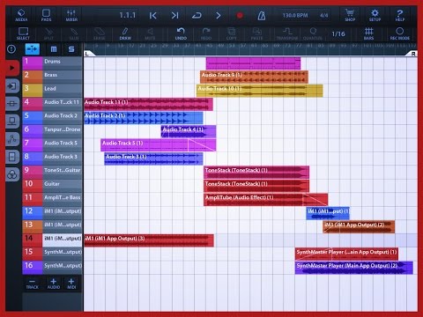Image resolution: width=423 pixels, height=317 pixels.
Task: Add an audio track with +Audio
Action: coord(53,284)
